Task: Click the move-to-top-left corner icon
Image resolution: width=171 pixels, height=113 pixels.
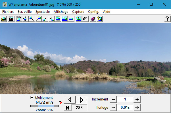Action: (32, 19)
